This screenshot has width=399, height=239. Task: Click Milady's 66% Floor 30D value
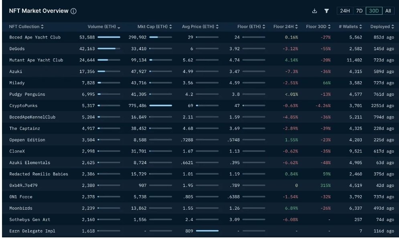tap(326, 83)
